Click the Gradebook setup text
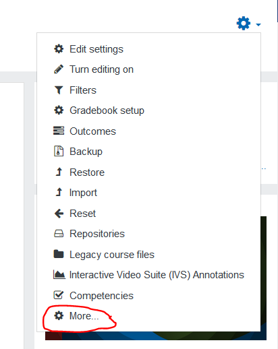This screenshot has width=278, height=349. pos(107,110)
